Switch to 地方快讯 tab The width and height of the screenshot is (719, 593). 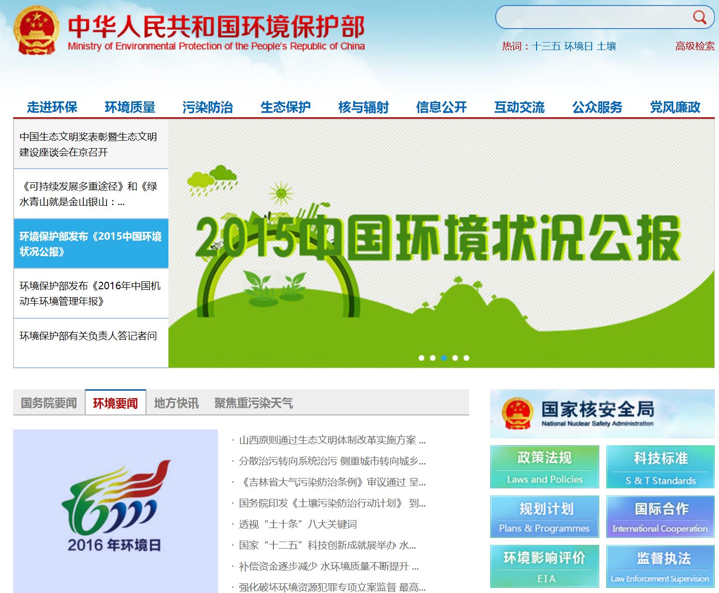point(176,403)
